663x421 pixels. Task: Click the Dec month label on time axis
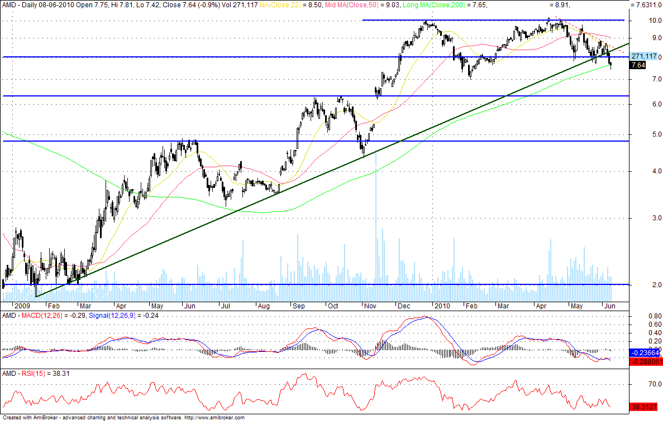404,306
